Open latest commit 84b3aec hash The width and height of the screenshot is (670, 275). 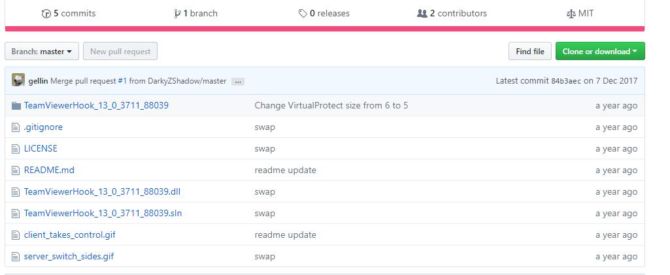(x=566, y=81)
